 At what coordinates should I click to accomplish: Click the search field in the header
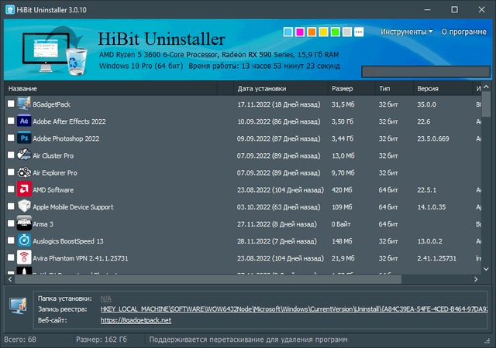[x=425, y=70]
